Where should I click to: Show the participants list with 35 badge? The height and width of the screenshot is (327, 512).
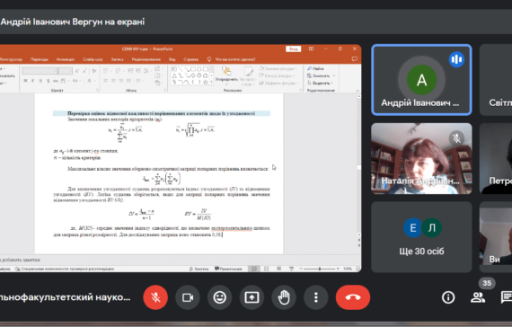pyautogui.click(x=478, y=297)
